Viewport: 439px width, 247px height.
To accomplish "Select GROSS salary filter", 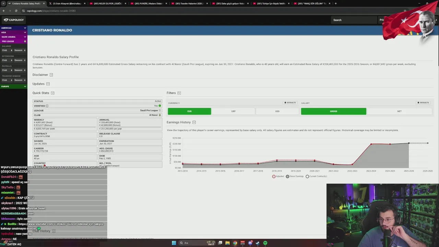I will click(333, 111).
